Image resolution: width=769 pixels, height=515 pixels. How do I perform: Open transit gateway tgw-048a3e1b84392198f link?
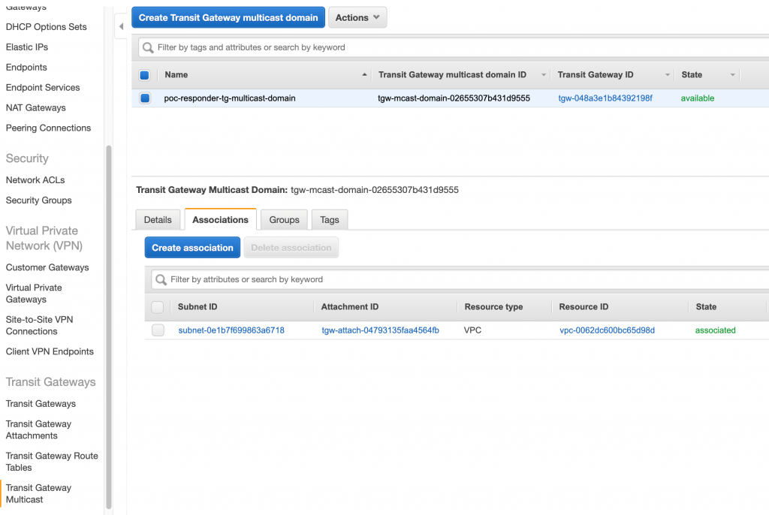coord(605,98)
